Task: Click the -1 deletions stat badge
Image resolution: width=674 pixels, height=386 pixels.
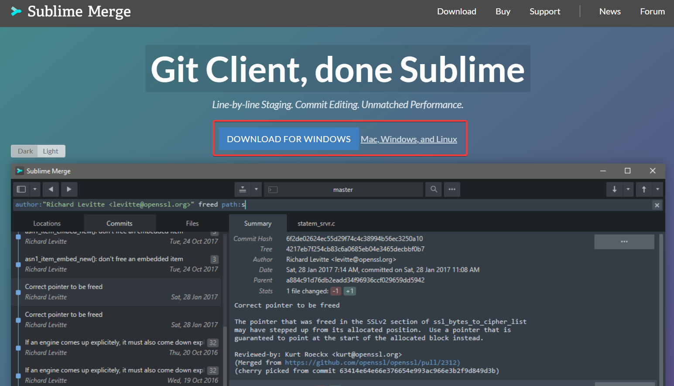Action: (336, 291)
